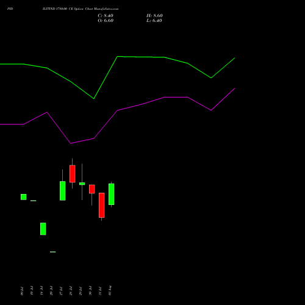Click the closing value 'C: 8.40'
The image size is (305, 305).
point(106,16)
